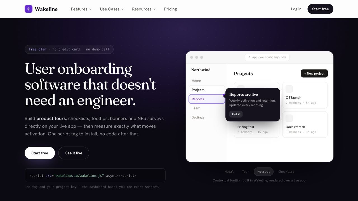Open Home in Northwind sidebar
The image size is (358, 201).
pyautogui.click(x=207, y=81)
